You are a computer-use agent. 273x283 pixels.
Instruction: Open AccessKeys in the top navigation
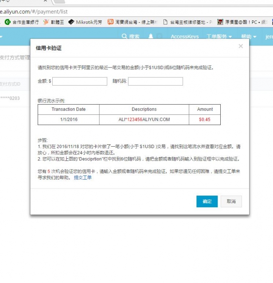185,37
